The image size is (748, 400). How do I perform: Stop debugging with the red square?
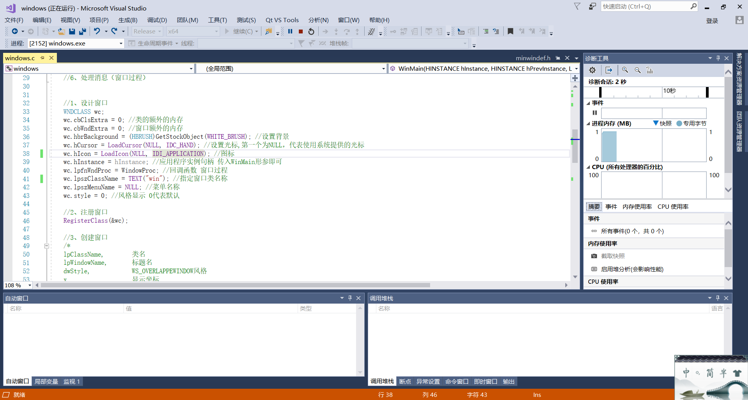pyautogui.click(x=301, y=31)
